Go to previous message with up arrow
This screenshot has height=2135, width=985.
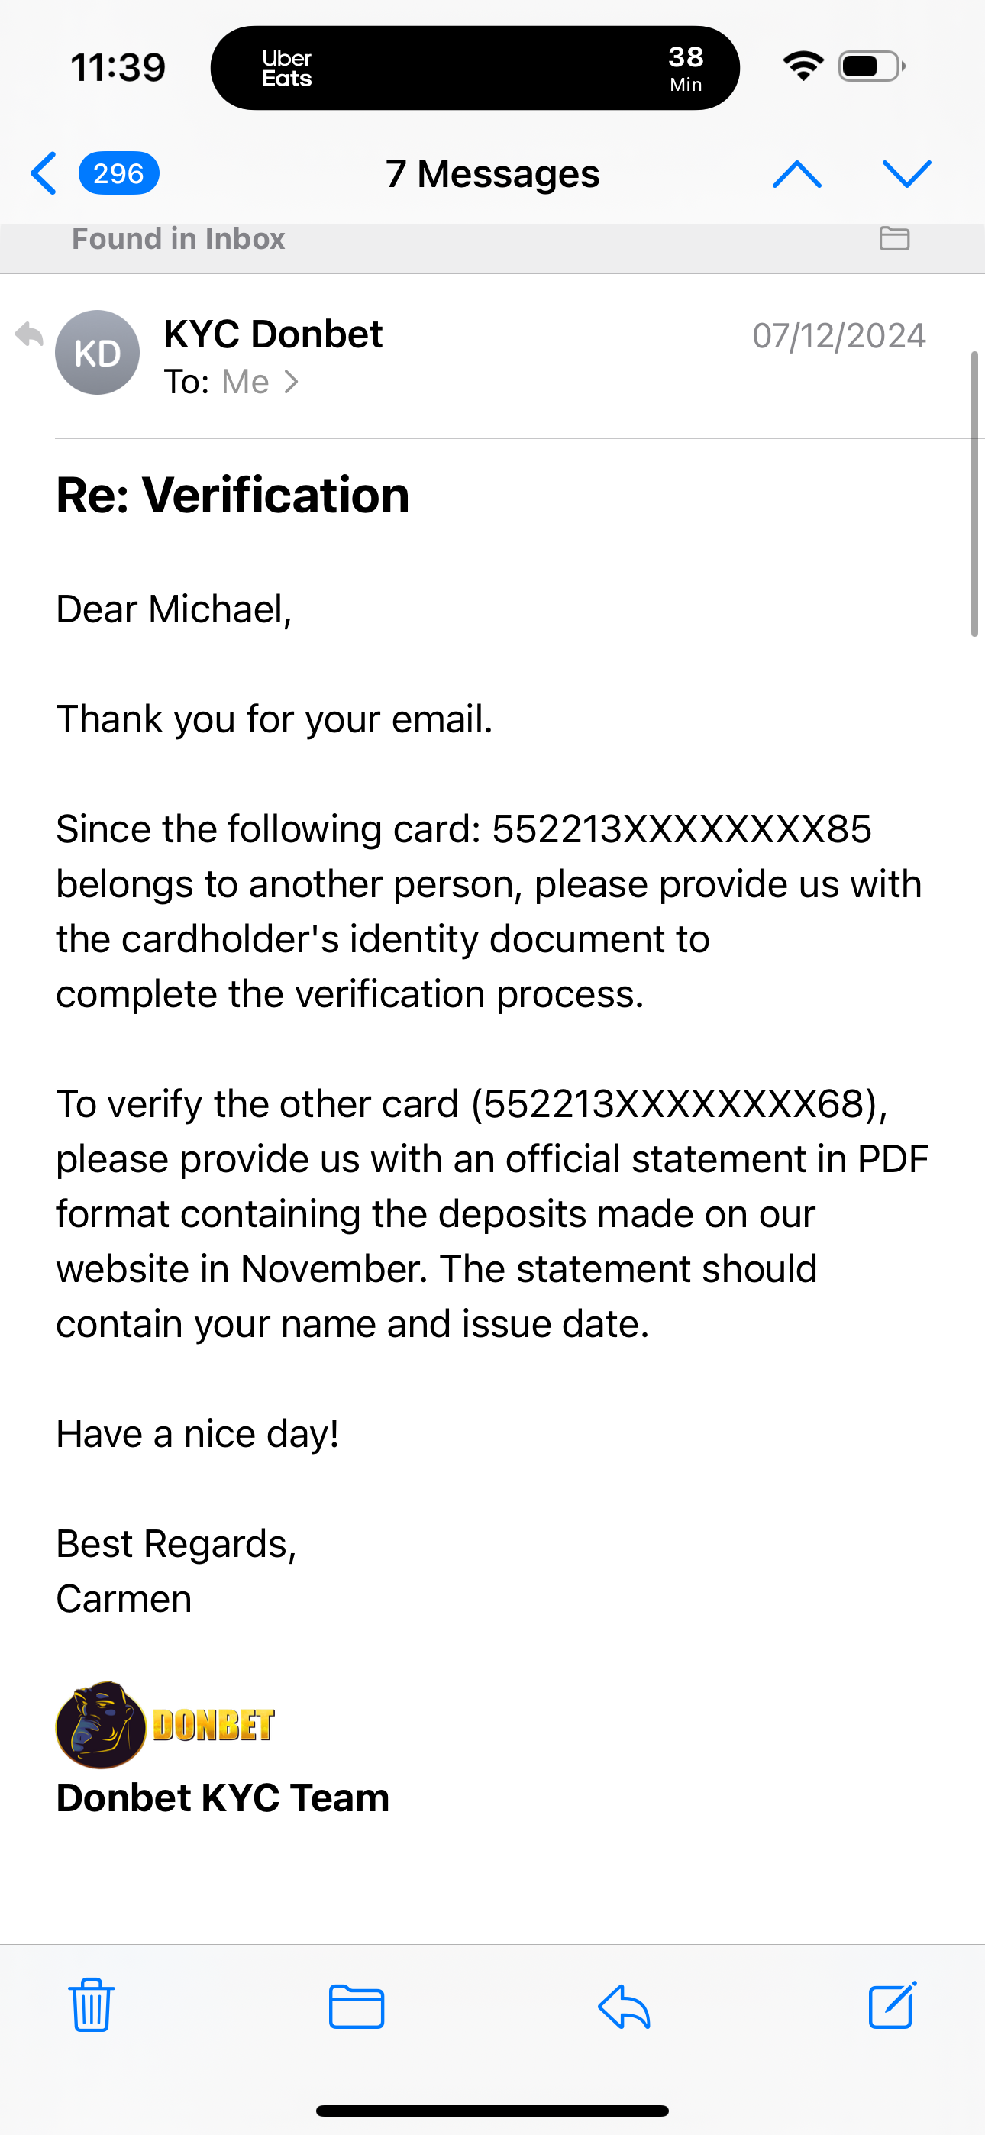(797, 173)
